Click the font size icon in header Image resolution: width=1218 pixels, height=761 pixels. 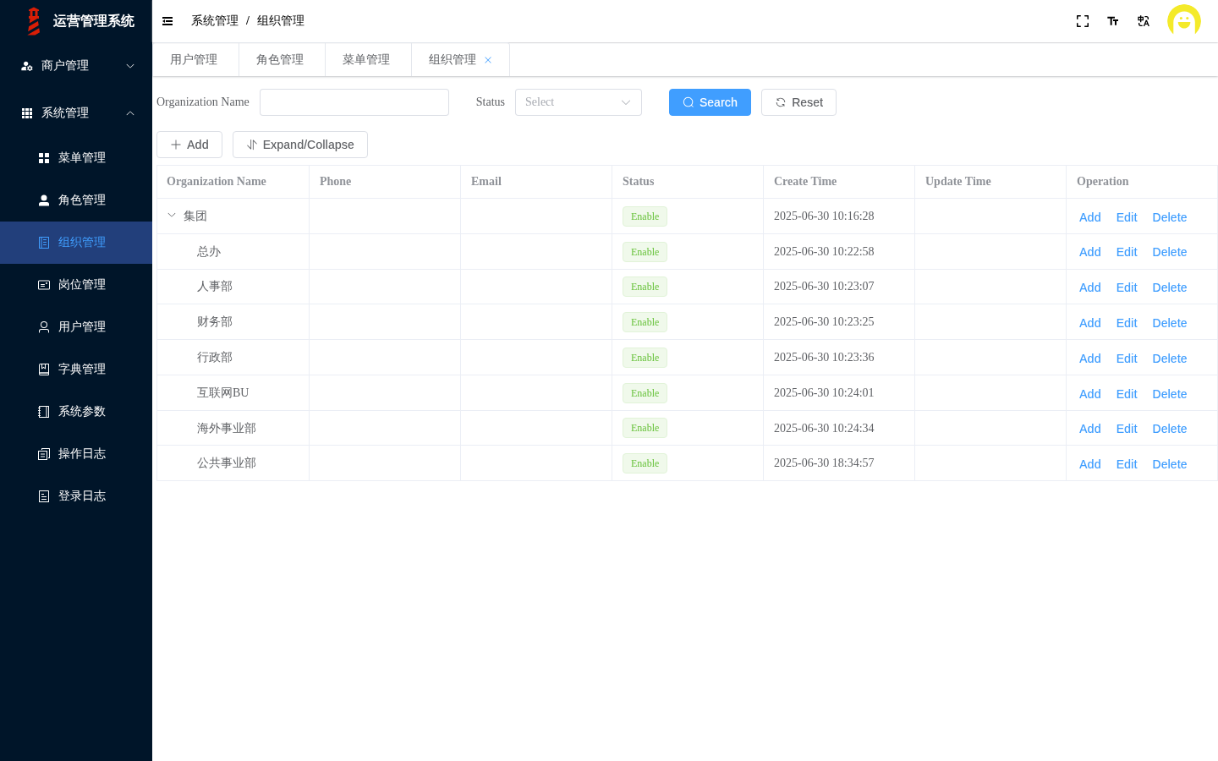(1113, 21)
